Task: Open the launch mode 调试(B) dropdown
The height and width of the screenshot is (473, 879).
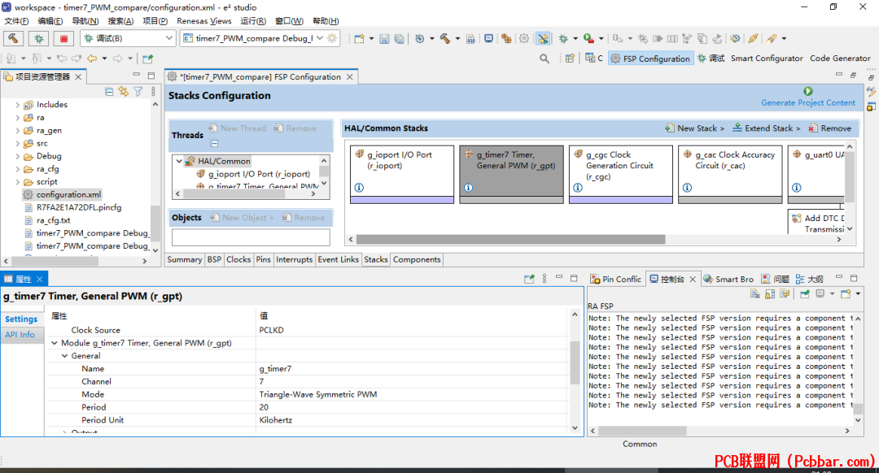Action: 168,38
